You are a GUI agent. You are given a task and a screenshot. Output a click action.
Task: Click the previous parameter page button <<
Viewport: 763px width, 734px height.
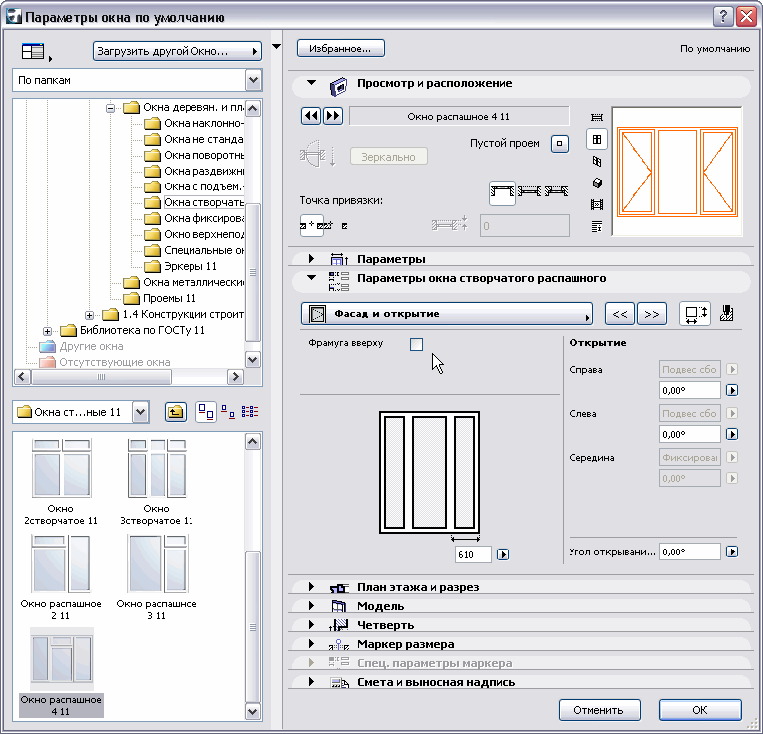point(619,314)
